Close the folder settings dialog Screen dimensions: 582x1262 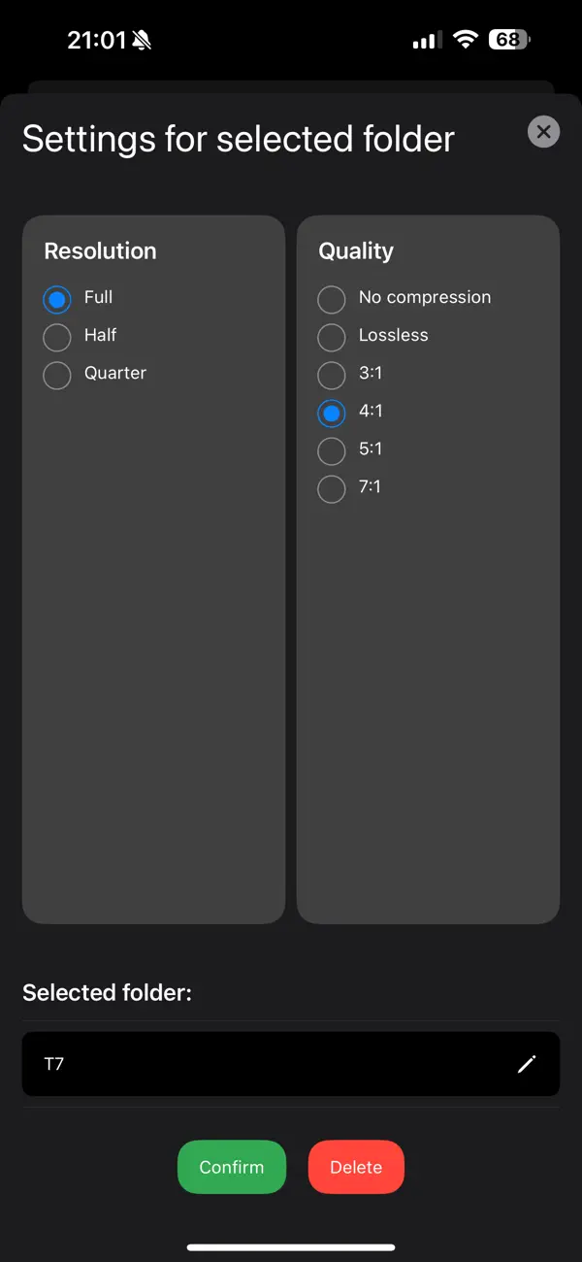pyautogui.click(x=543, y=131)
